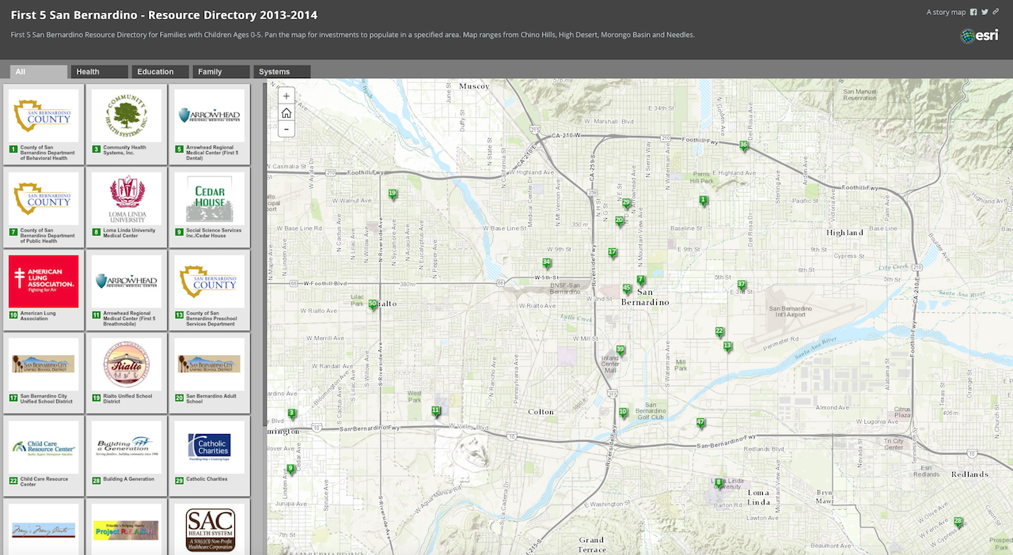The height and width of the screenshot is (555, 1013).
Task: Open Rialto Unified School District card
Action: coord(127,373)
